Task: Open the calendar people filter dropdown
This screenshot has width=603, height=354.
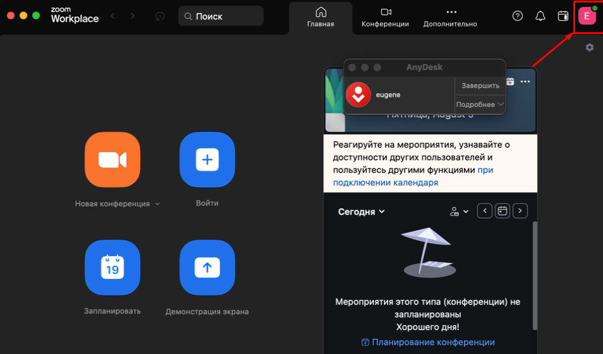Action: [x=459, y=211]
